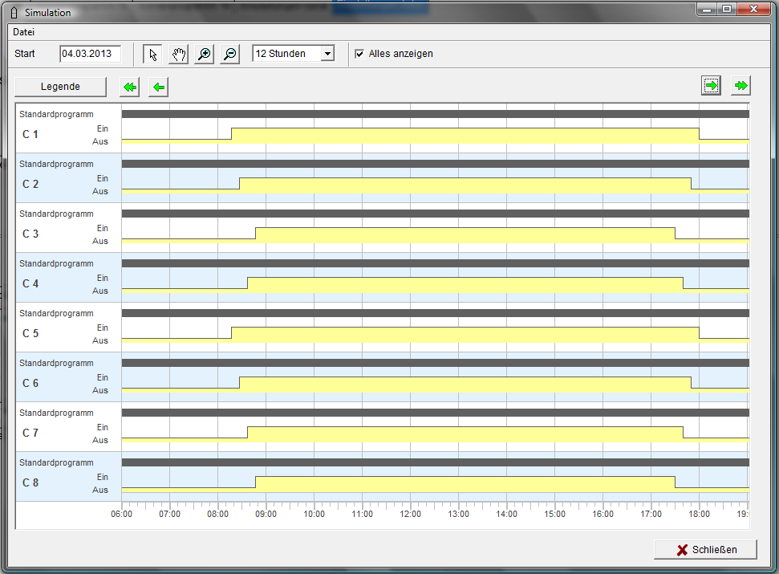Jump forward with double right arrow

(x=740, y=86)
